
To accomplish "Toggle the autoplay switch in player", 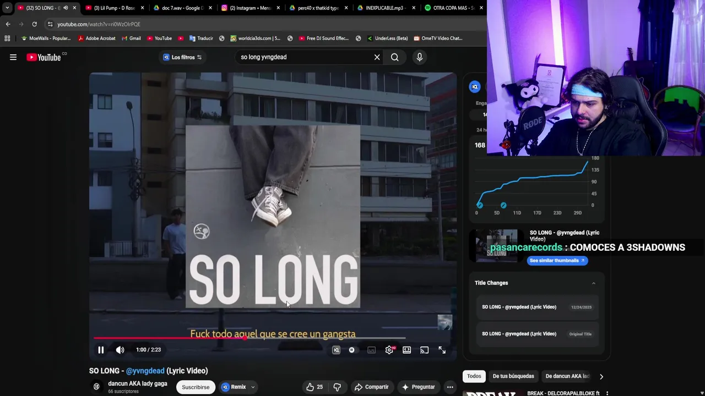I will pyautogui.click(x=352, y=350).
